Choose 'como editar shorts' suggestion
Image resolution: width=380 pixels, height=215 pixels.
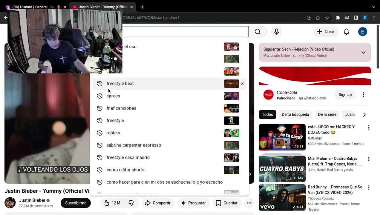169,170
